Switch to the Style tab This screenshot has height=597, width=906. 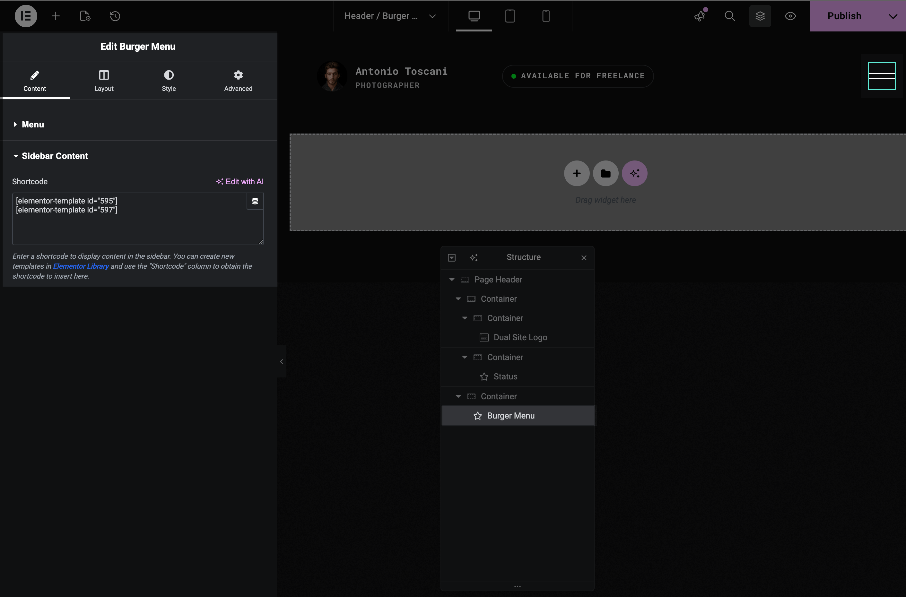pyautogui.click(x=169, y=81)
